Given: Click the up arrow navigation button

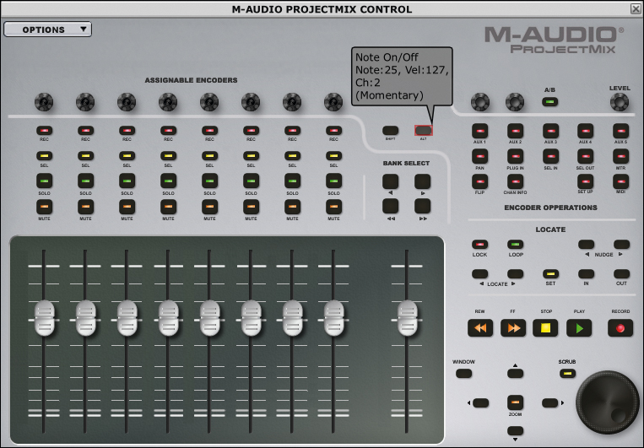Looking at the screenshot, I should pos(515,373).
